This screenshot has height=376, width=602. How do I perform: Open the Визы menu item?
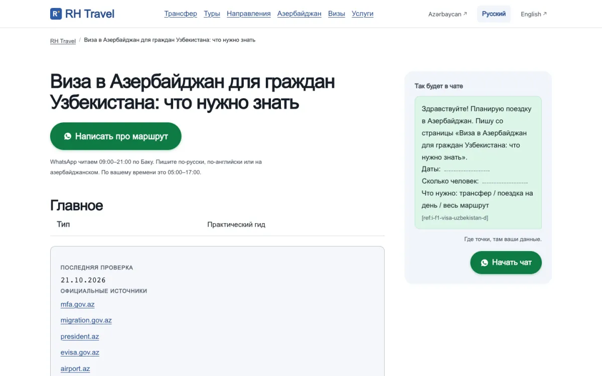pos(337,14)
